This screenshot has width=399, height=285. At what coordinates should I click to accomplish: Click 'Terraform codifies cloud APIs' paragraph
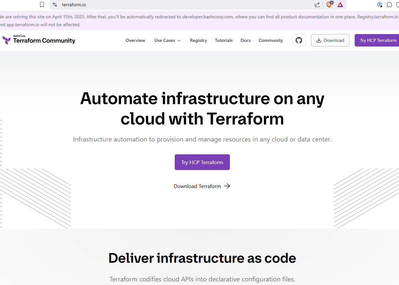tap(202, 279)
